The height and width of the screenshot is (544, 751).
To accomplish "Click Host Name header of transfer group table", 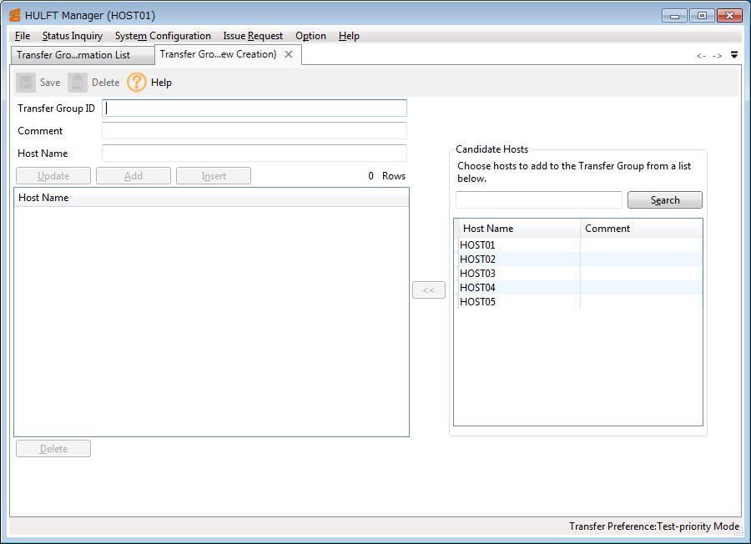I will pos(211,197).
